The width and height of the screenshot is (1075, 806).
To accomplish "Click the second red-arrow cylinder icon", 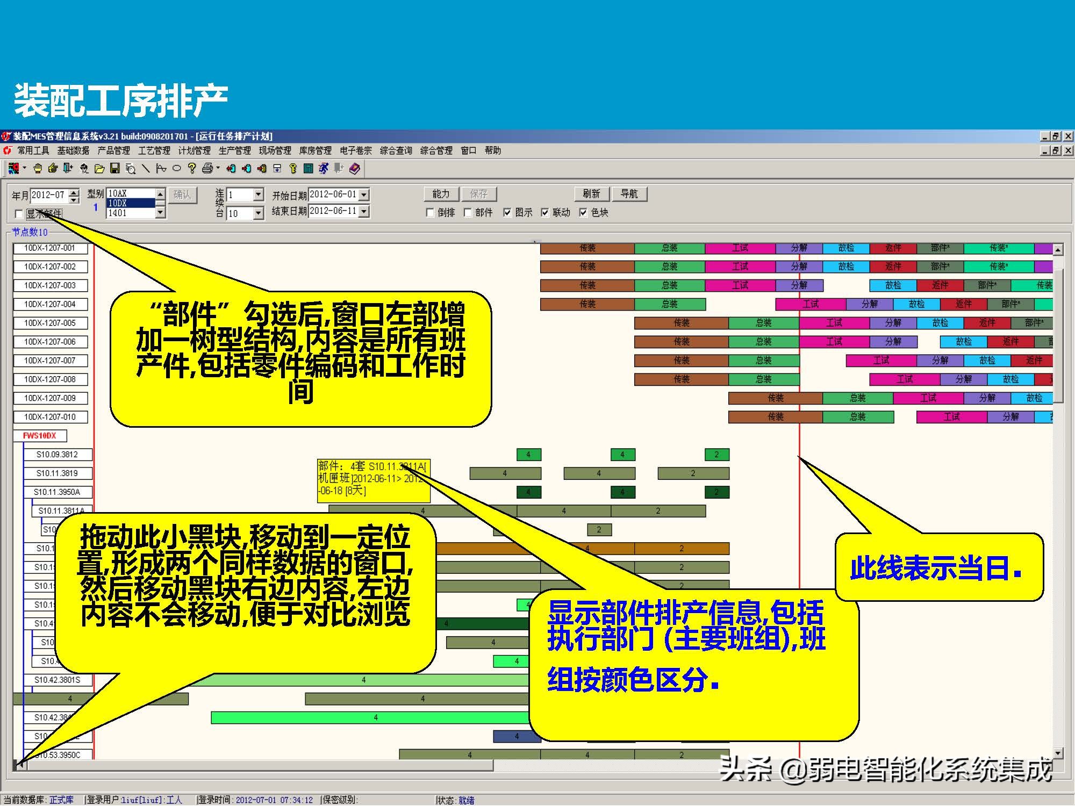I will 246,169.
